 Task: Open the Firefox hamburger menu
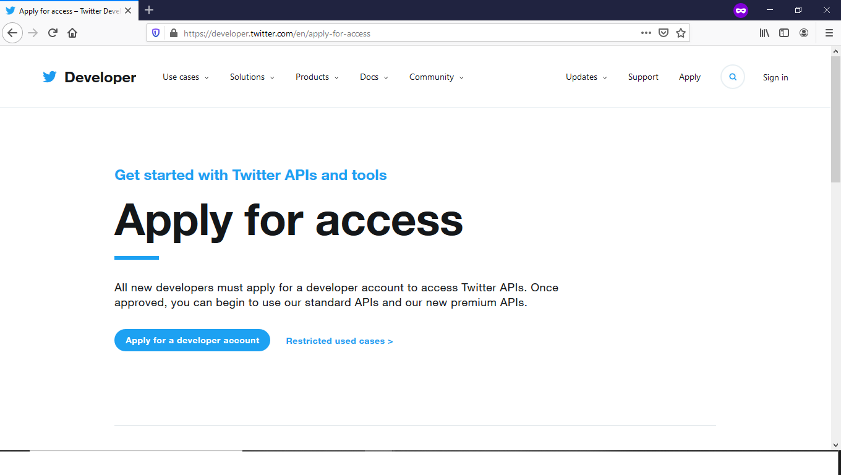[x=829, y=33]
